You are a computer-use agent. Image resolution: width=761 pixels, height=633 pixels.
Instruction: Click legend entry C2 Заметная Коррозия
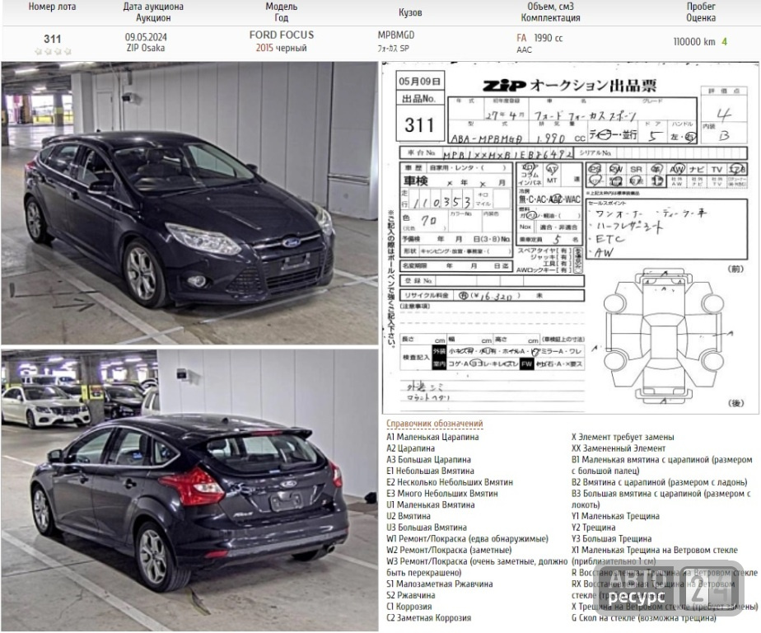428,618
